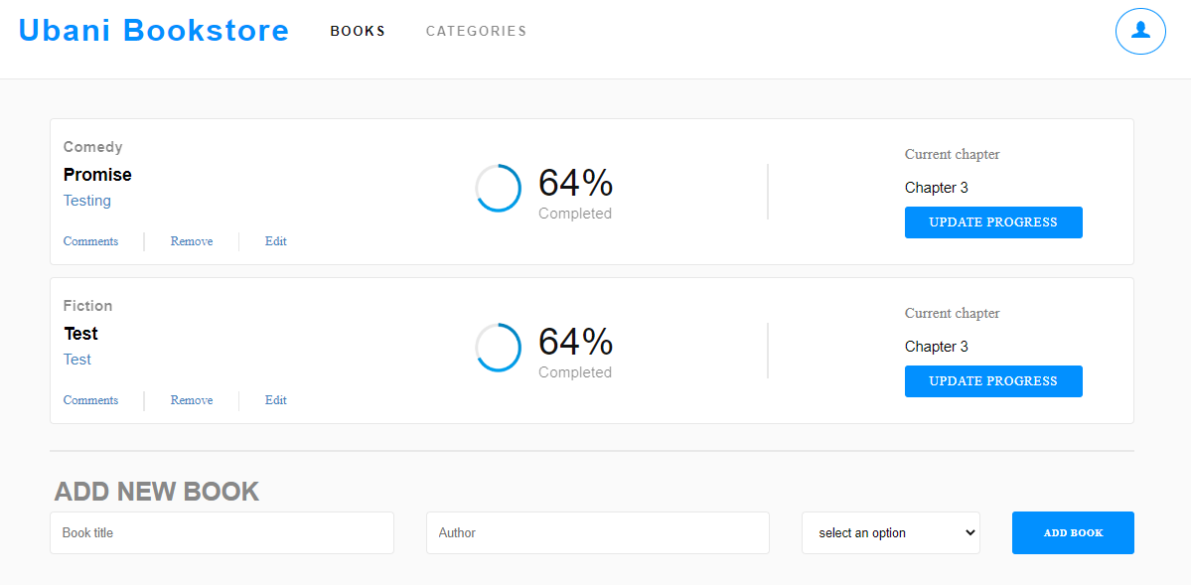This screenshot has height=585, width=1191.
Task: Select the BOOKS tab
Action: pyautogui.click(x=358, y=31)
